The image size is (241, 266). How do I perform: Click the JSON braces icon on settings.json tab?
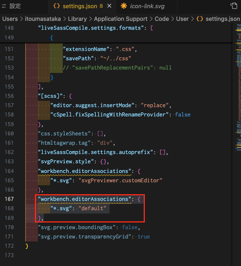(56, 6)
